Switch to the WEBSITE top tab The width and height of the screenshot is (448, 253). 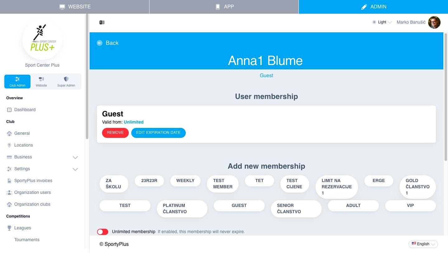[75, 7]
